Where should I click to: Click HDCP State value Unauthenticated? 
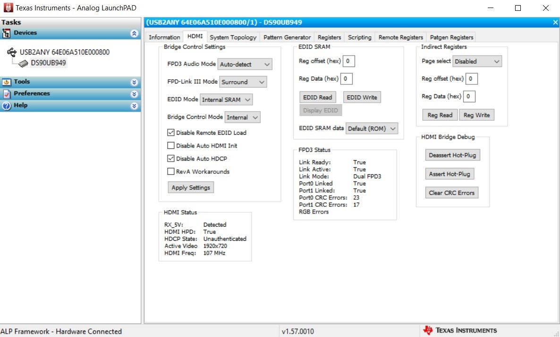(x=225, y=239)
